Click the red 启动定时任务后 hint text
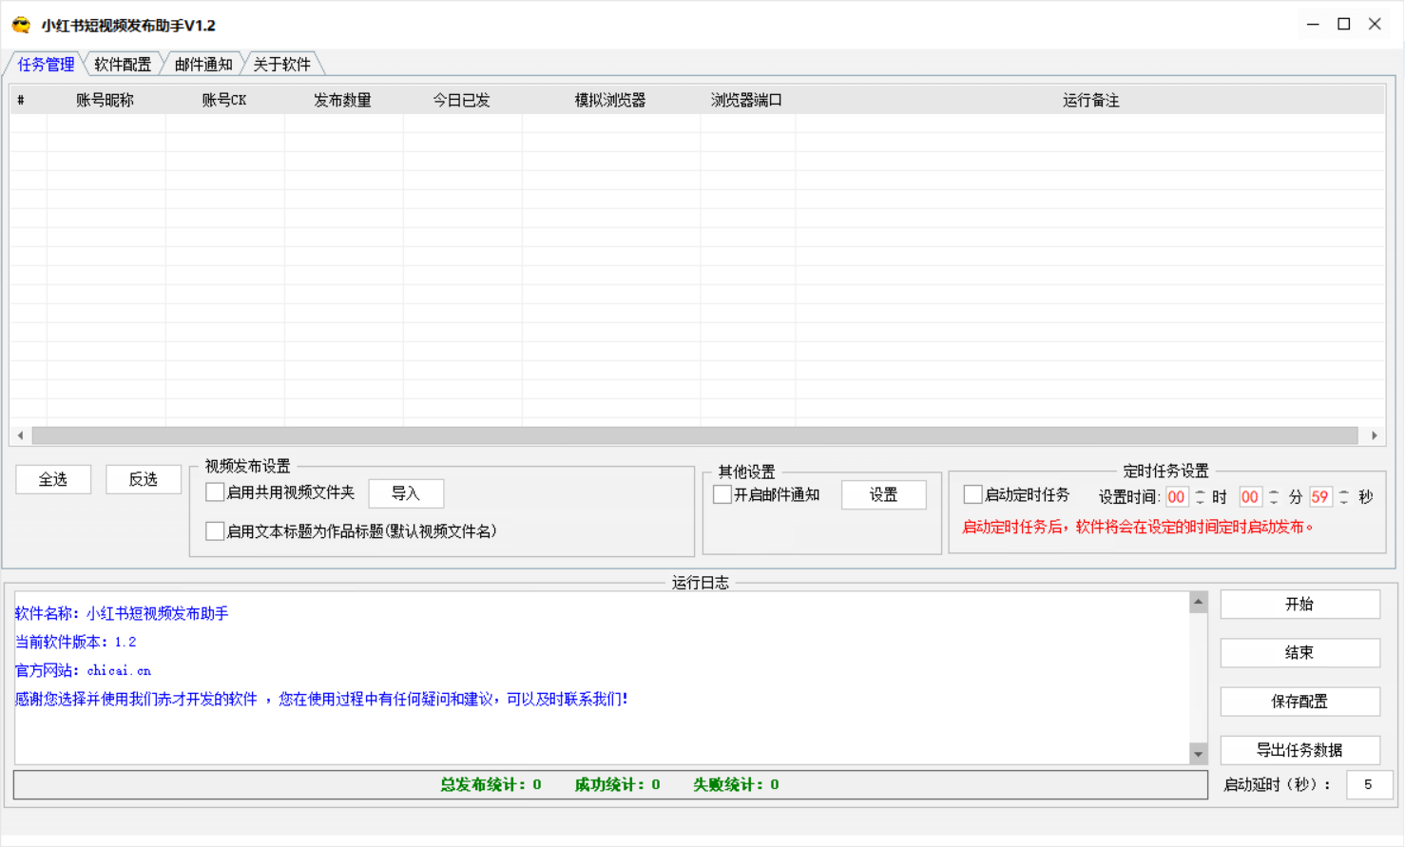The height and width of the screenshot is (847, 1405). pos(1138,527)
